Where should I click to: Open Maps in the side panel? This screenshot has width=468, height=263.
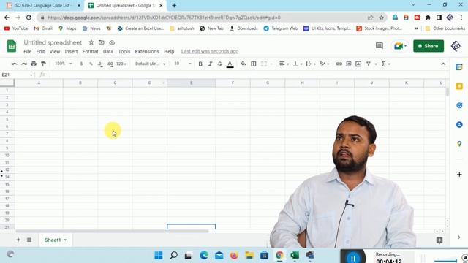(459, 144)
